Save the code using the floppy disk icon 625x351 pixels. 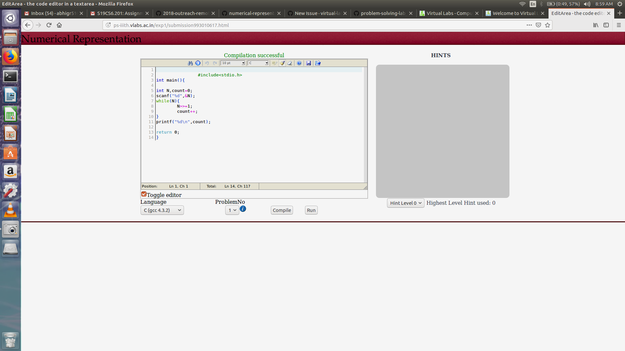click(x=309, y=63)
